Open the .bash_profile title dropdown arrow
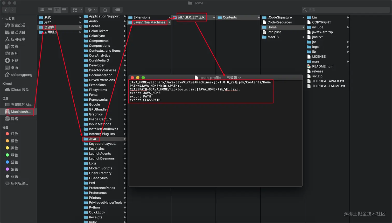The image size is (392, 223). click(240, 78)
